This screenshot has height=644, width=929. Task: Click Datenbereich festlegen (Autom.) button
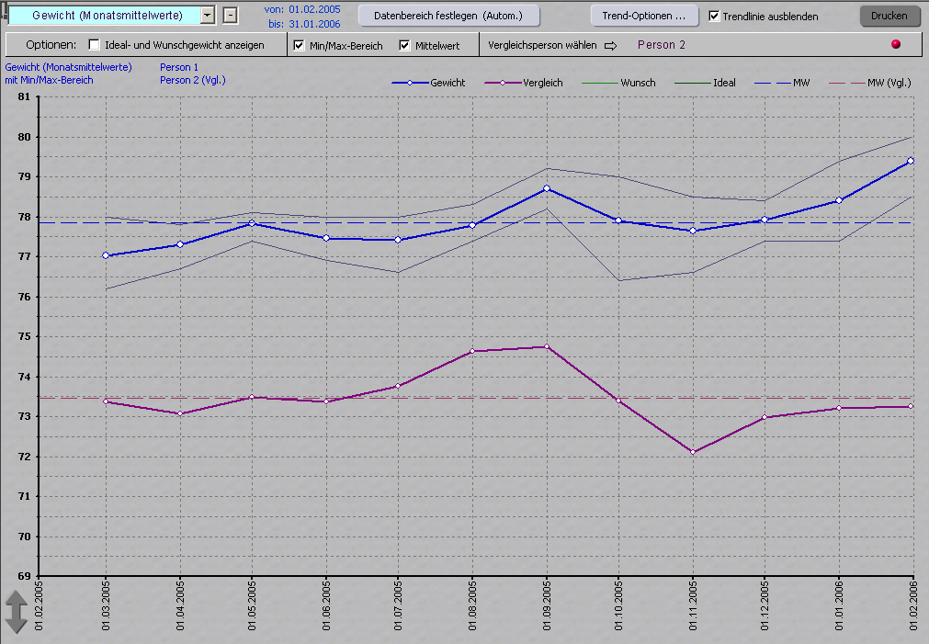pos(448,16)
